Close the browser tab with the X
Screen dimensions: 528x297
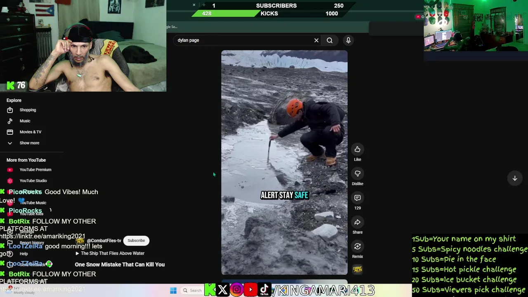(194, 5)
